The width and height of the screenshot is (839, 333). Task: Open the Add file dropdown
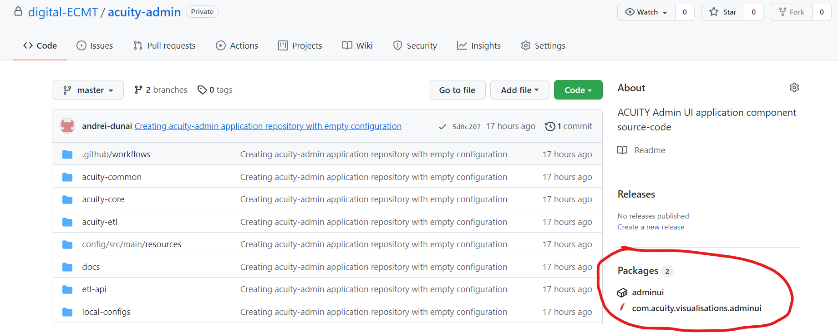(520, 90)
